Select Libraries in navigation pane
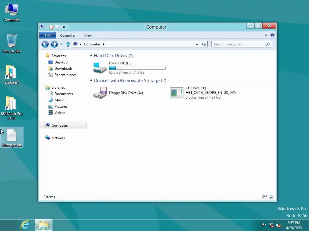The height and width of the screenshot is (231, 309). click(x=58, y=88)
